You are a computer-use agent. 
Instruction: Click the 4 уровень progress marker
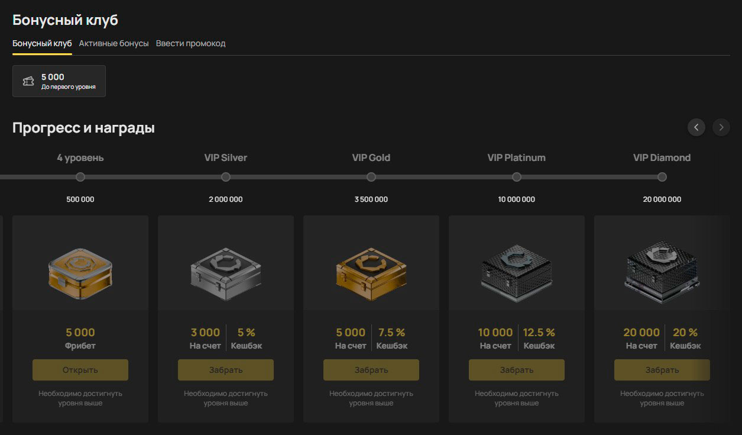pyautogui.click(x=80, y=177)
